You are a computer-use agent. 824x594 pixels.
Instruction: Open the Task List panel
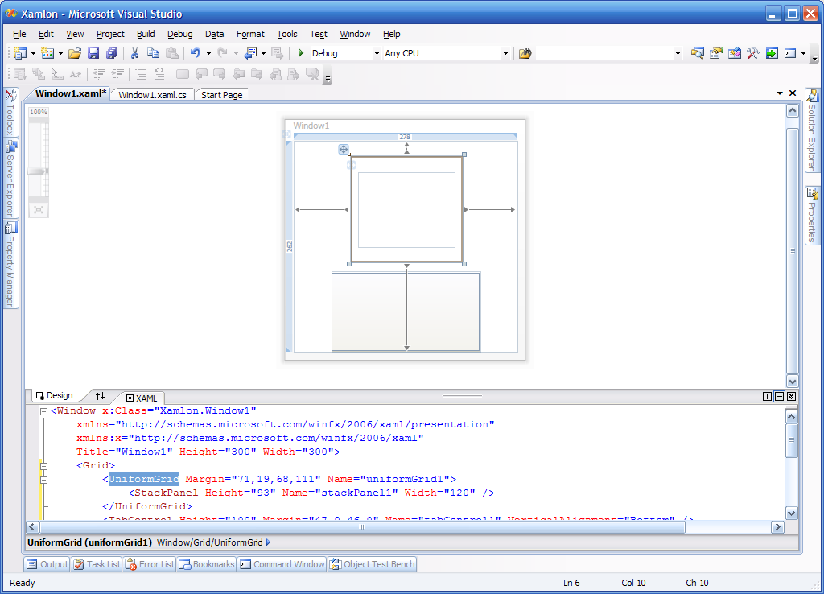97,564
